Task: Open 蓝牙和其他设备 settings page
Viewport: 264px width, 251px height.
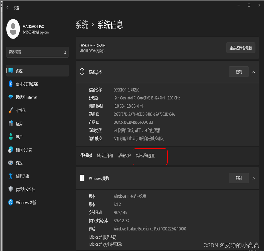Action: (37, 84)
